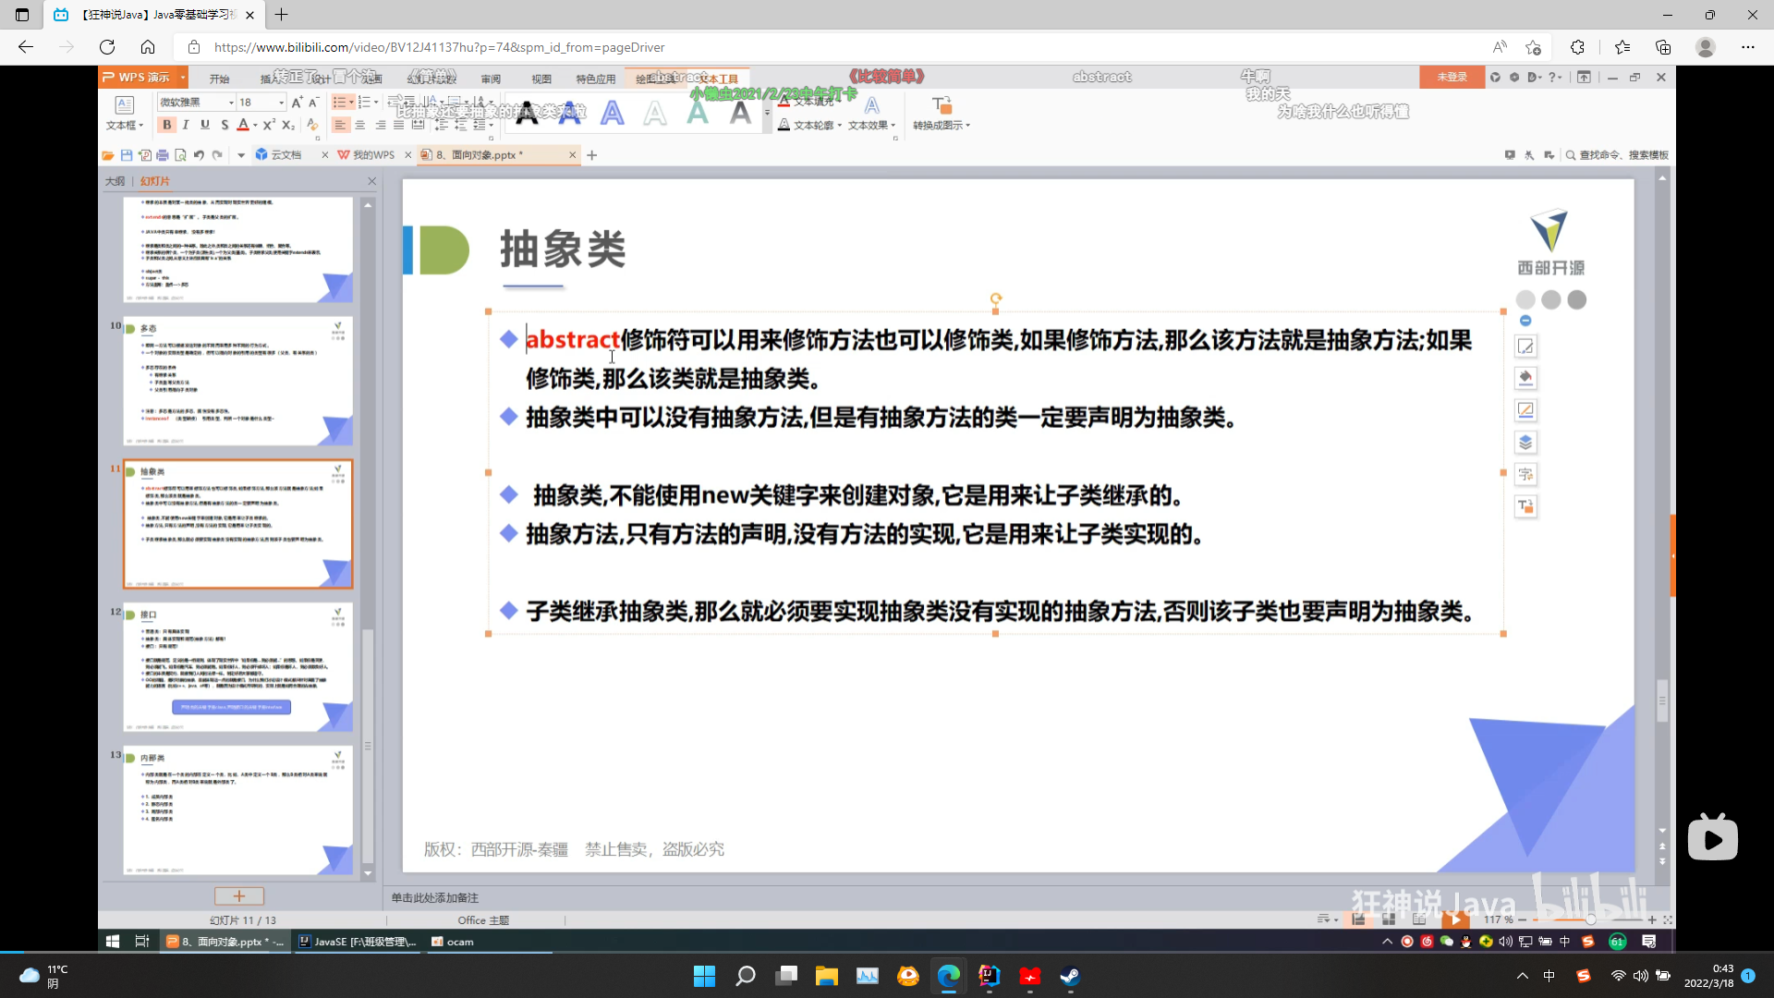Switch to the 我的WPS document tab
This screenshot has width=1774, height=998.
pos(371,155)
